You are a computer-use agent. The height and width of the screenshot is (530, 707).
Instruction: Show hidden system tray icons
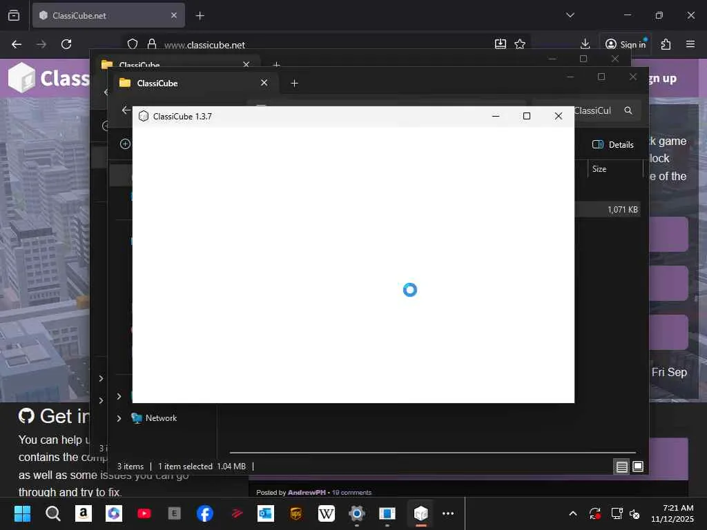pyautogui.click(x=572, y=513)
